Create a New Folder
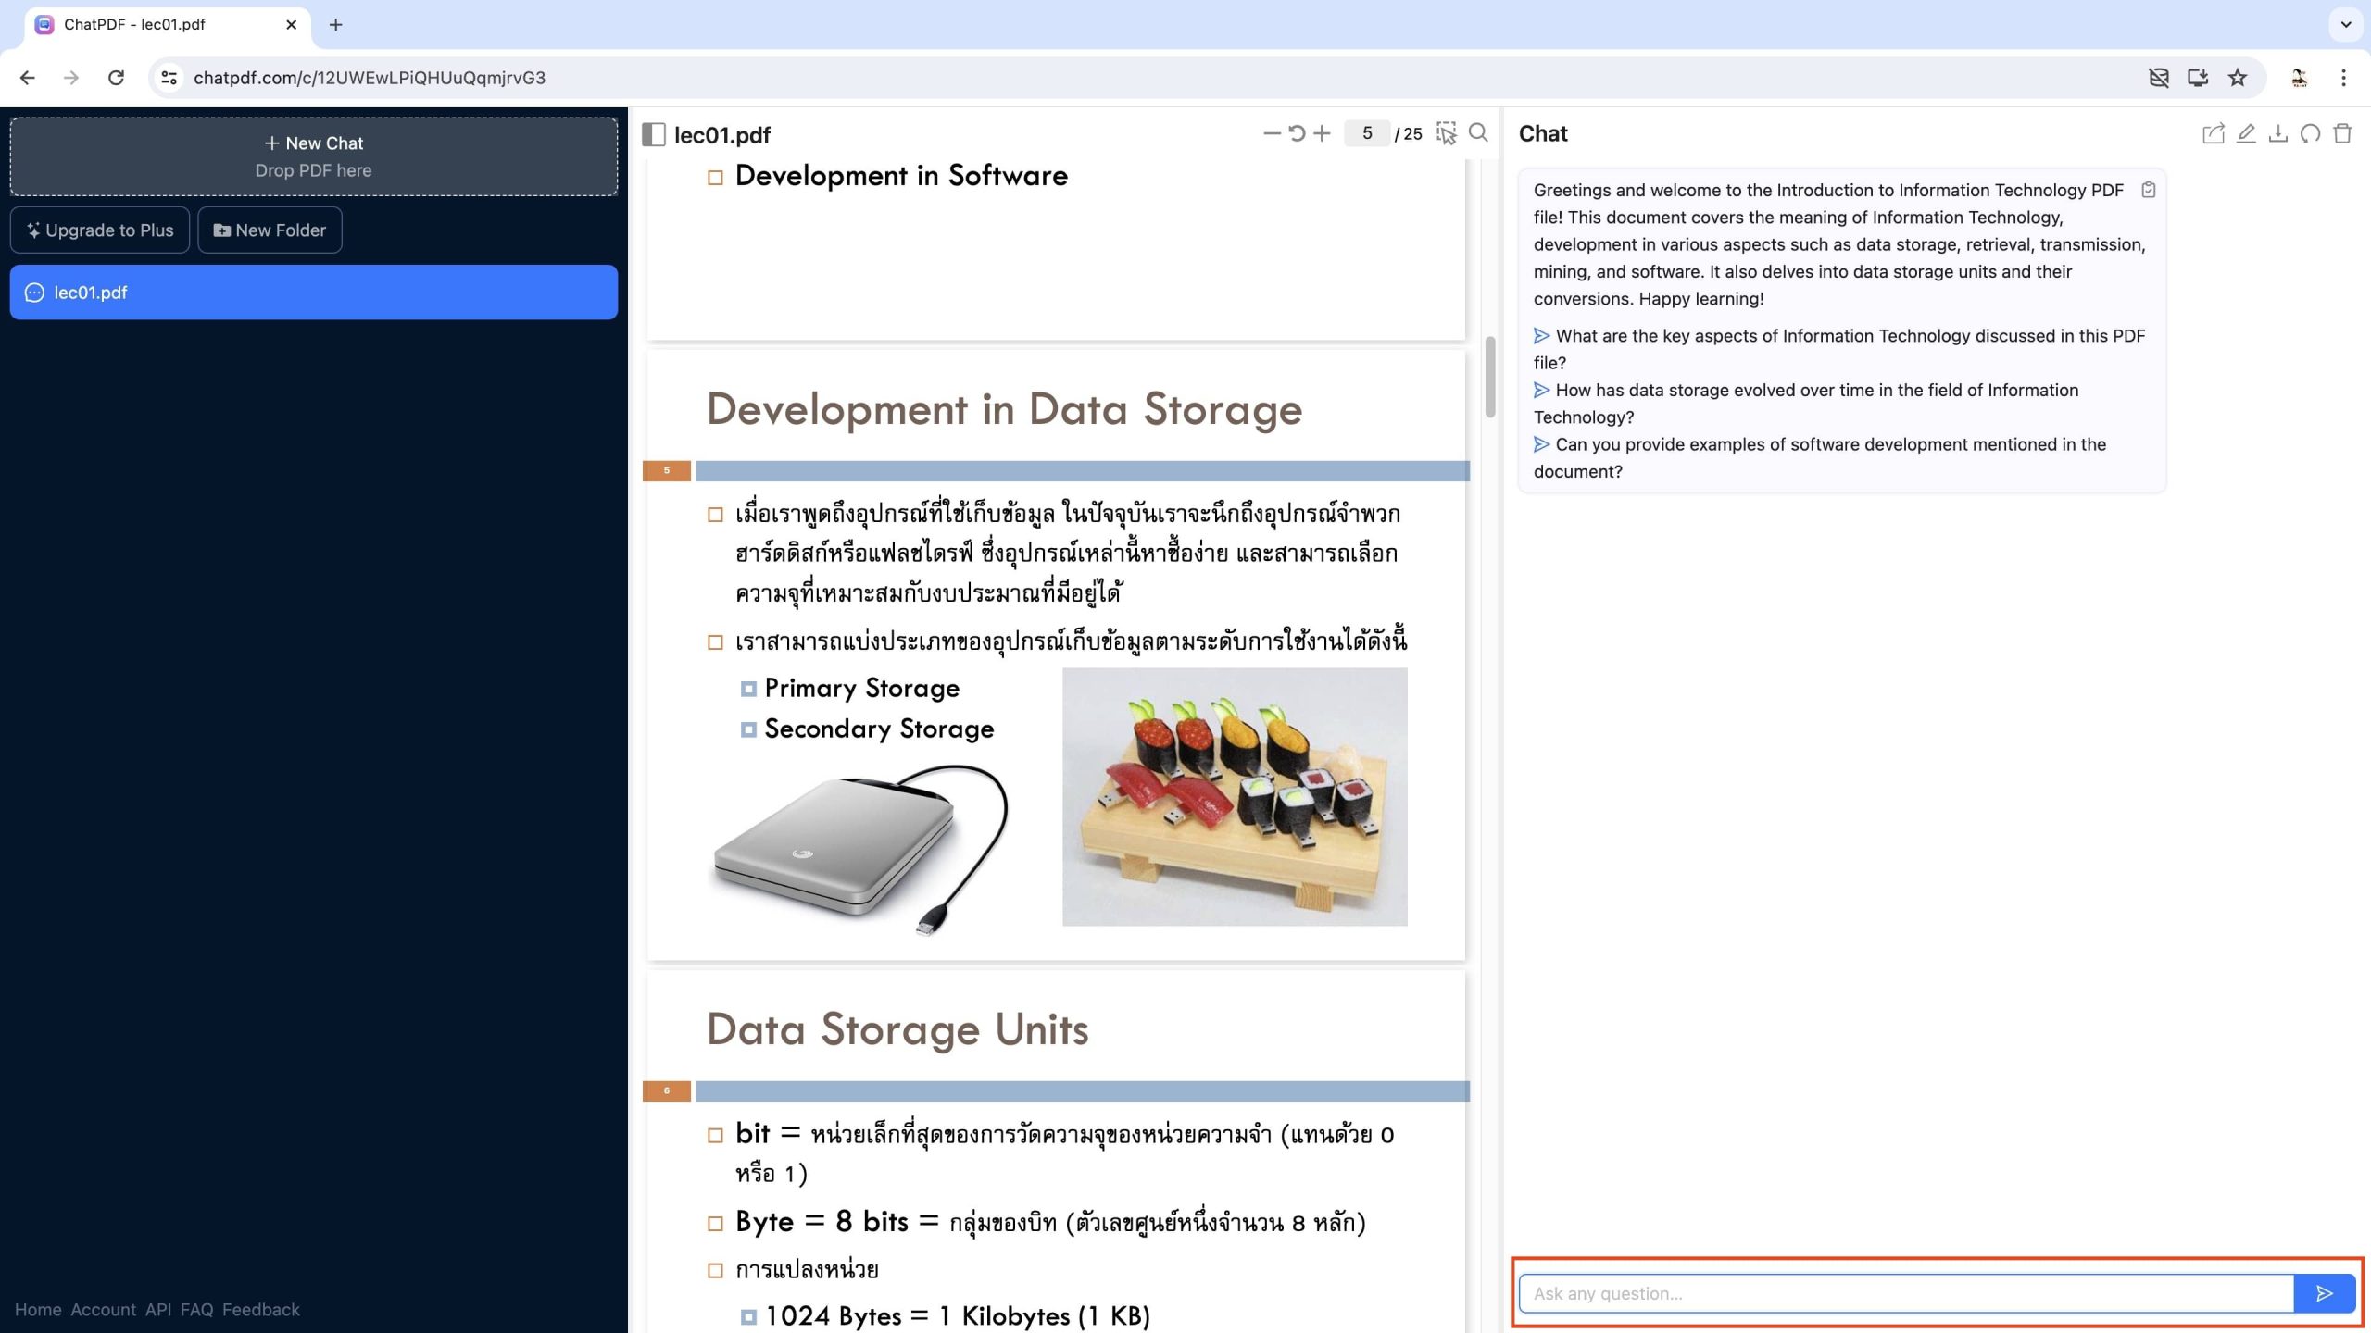Image resolution: width=2371 pixels, height=1333 pixels. point(270,230)
